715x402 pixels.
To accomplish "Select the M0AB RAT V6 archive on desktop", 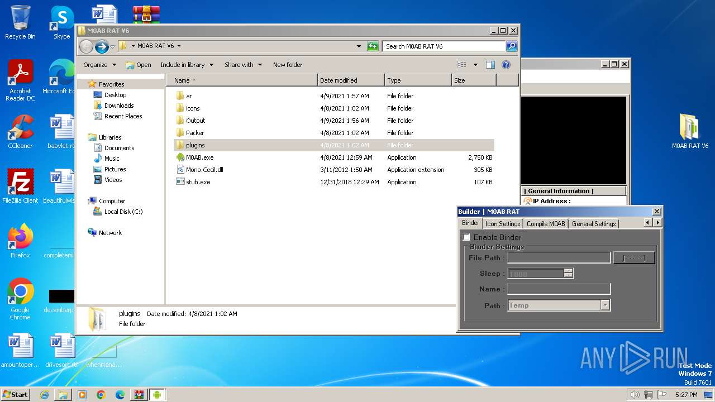I will coord(690,131).
